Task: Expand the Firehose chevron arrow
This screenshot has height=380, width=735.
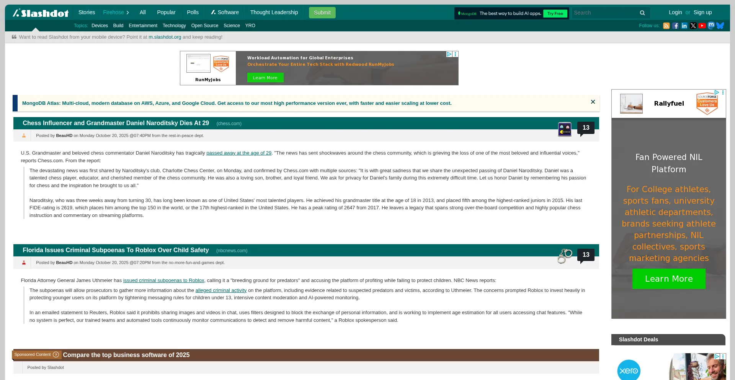Action: tap(128, 13)
